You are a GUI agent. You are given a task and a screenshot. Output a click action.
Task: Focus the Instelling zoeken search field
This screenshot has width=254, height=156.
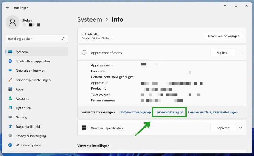(x=37, y=39)
